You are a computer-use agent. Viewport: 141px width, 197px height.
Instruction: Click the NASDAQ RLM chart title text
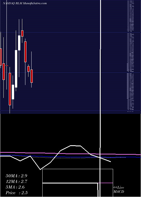tap(25, 3)
